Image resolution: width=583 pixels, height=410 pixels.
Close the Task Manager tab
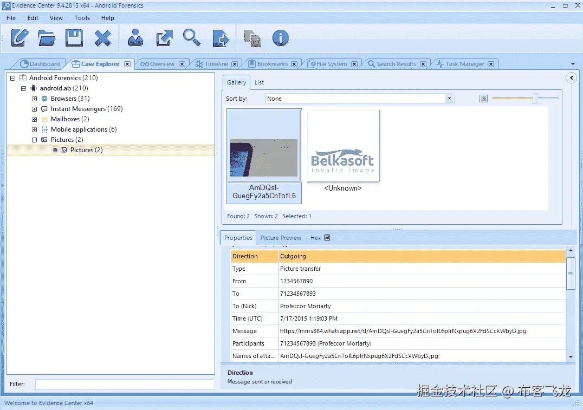point(491,64)
